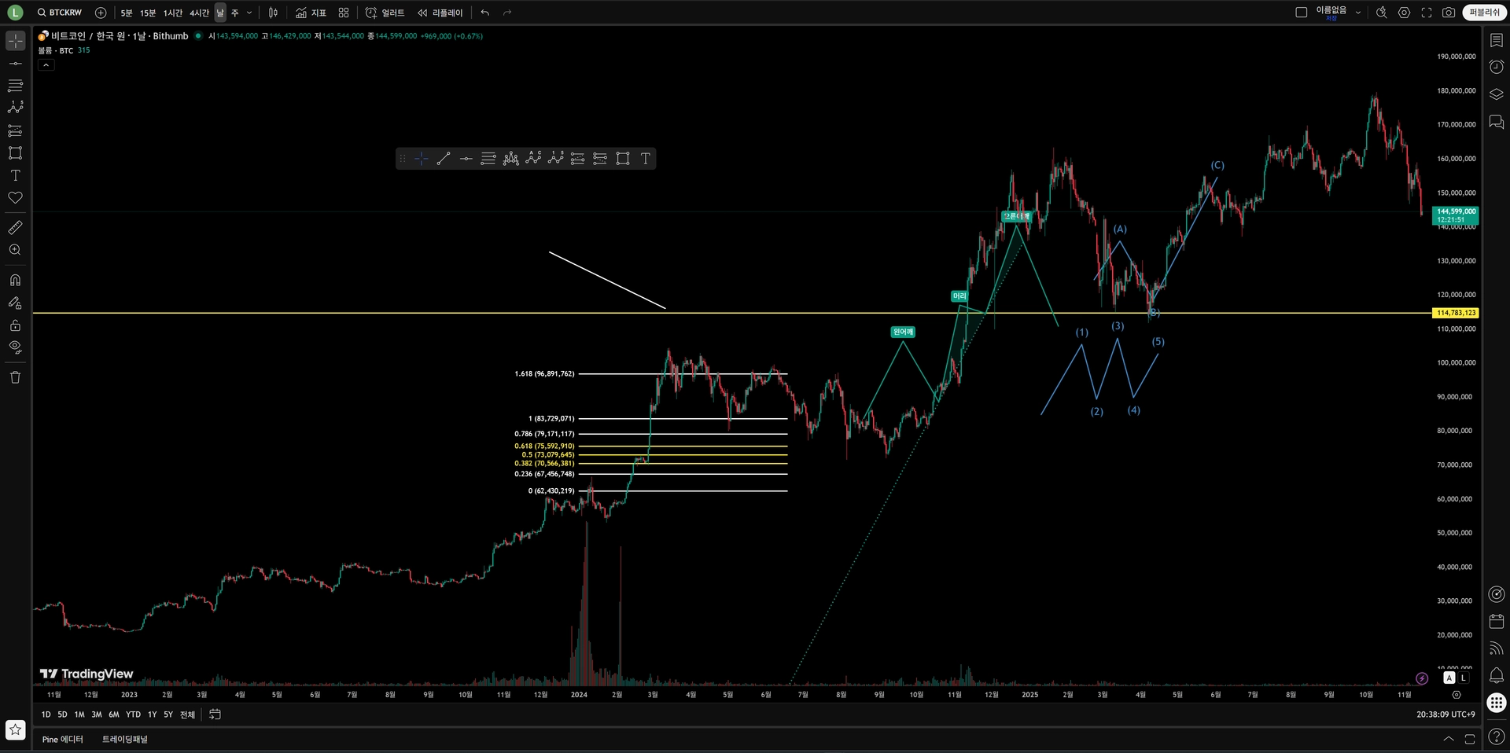Toggle auto scale A button
This screenshot has height=753, width=1510.
1449,678
